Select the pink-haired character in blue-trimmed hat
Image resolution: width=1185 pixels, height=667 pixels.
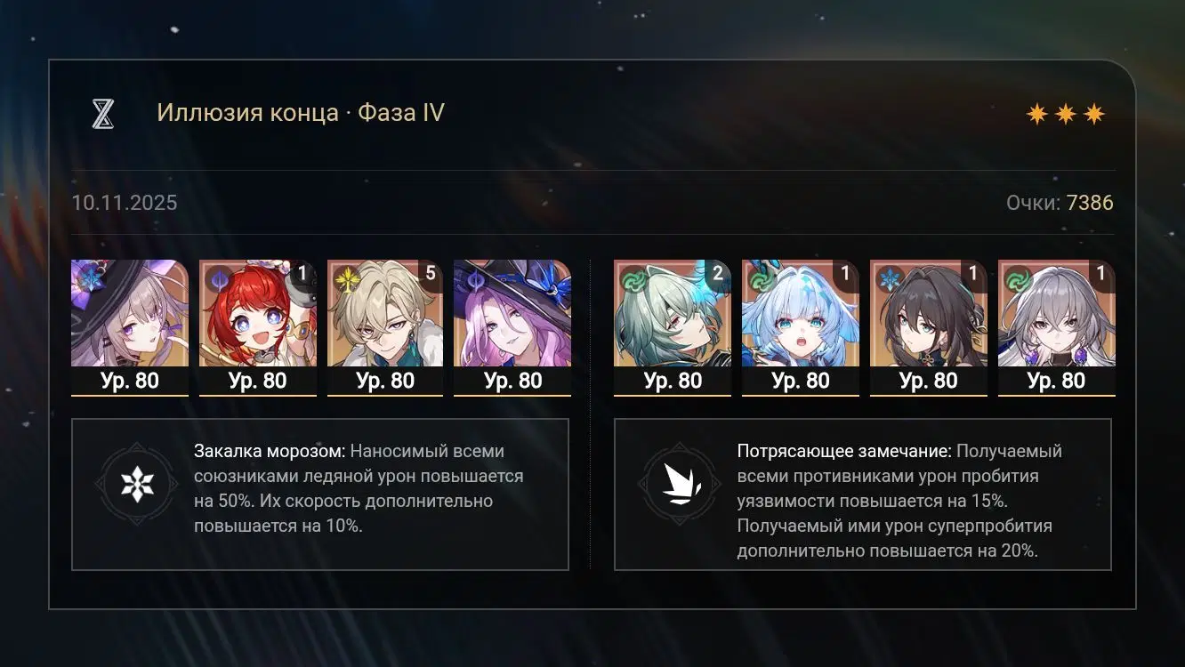pos(512,327)
